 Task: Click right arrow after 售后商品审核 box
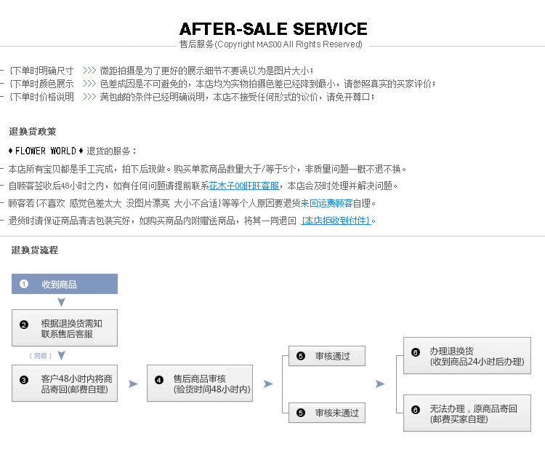[268, 384]
